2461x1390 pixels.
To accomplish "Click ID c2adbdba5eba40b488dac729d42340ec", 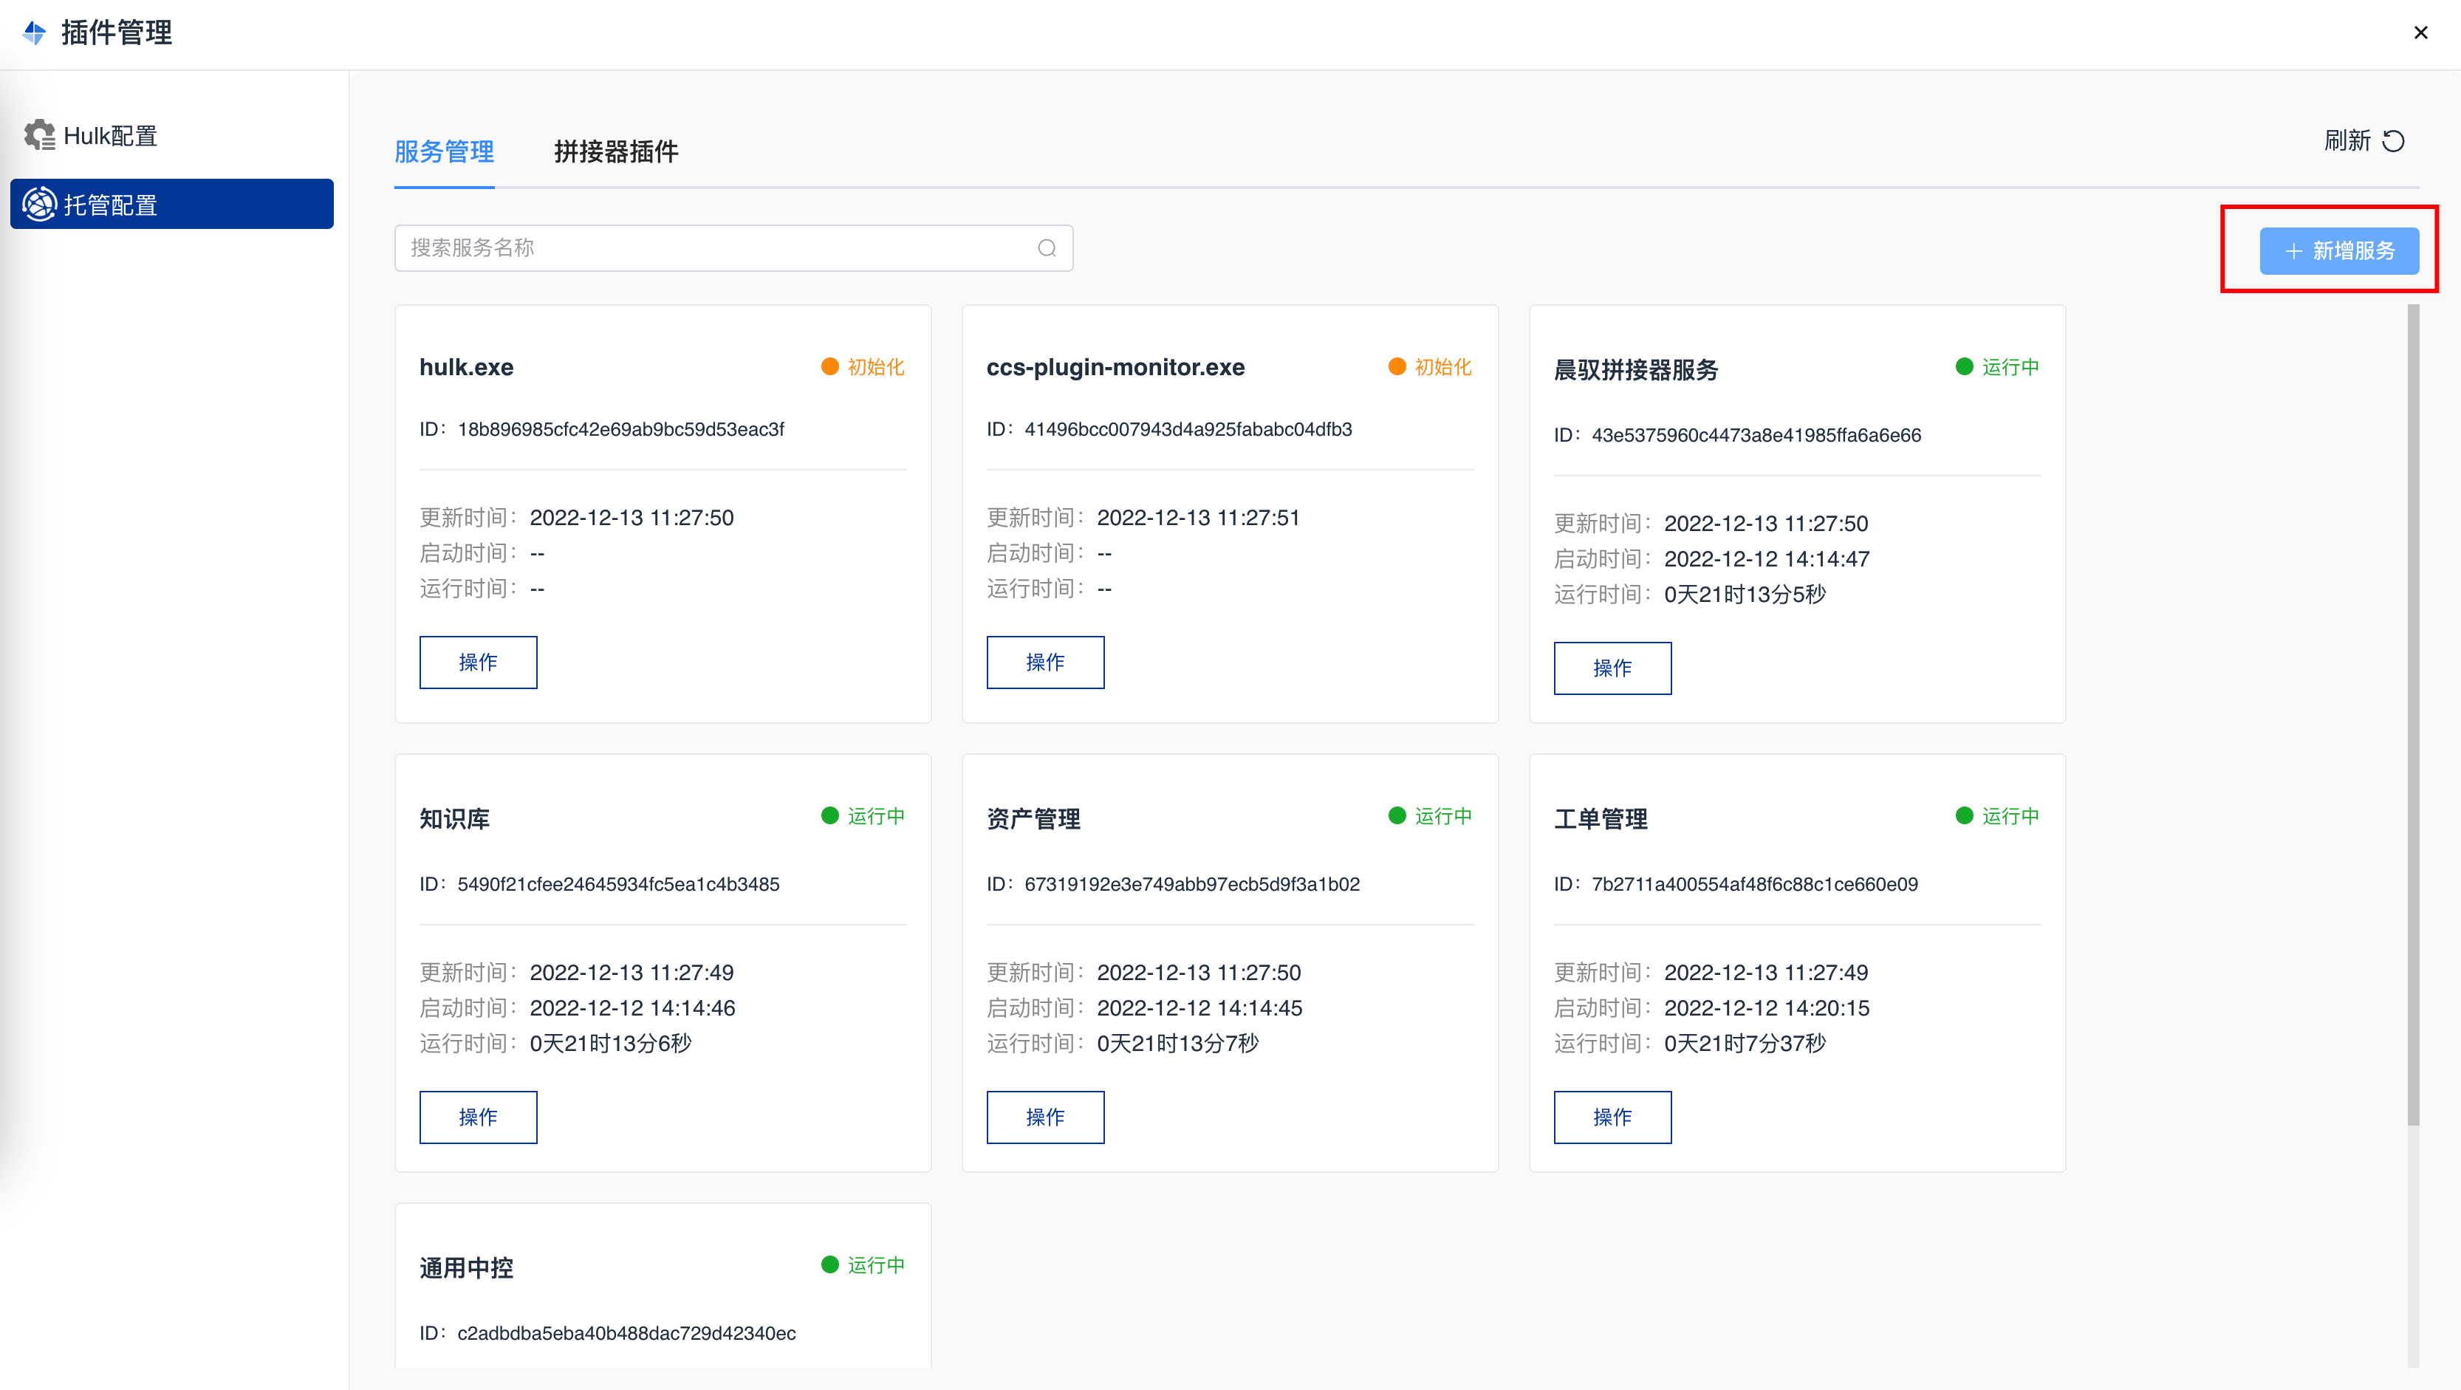I will (x=627, y=1332).
